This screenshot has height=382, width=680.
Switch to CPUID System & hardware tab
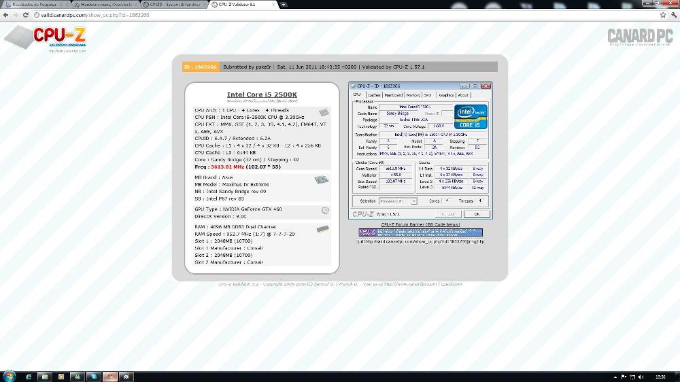coord(174,4)
